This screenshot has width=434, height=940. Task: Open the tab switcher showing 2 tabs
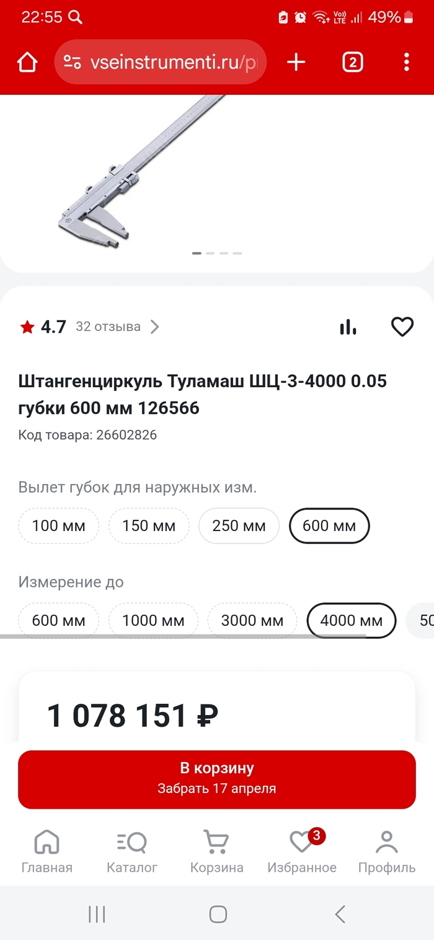click(353, 62)
